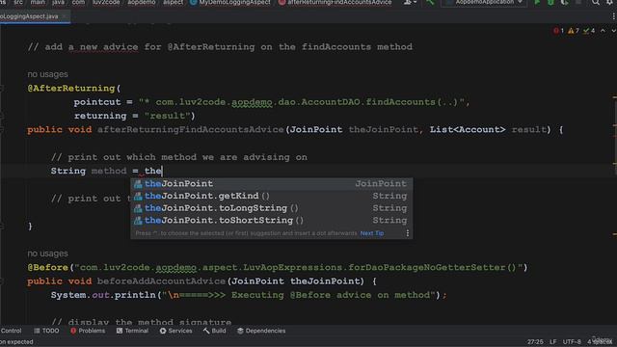Open the Services tool window
Viewport: 617px width, 347px height.
[175, 331]
